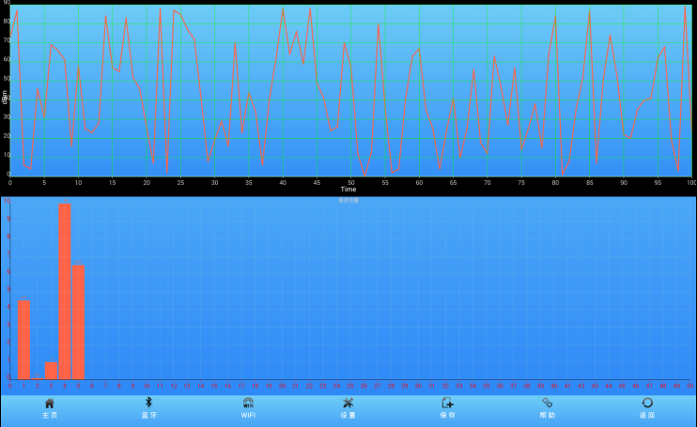
Task: Click the 保存 save document icon
Action: point(447,403)
